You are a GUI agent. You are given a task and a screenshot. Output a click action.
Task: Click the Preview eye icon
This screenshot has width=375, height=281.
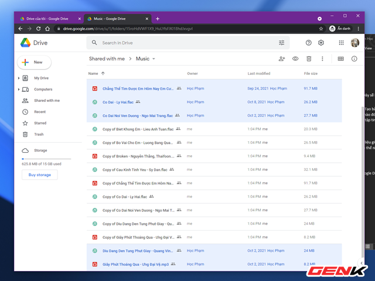click(x=295, y=59)
